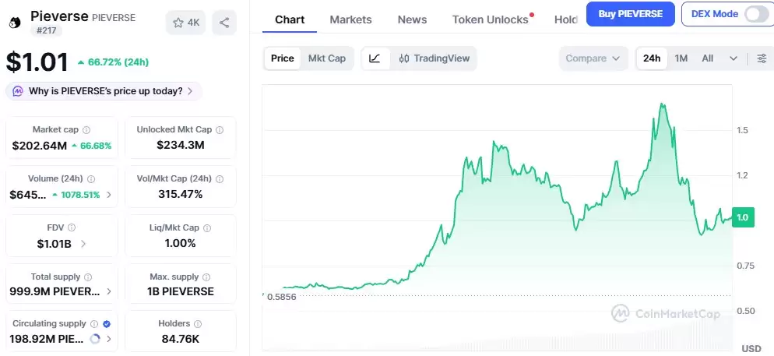This screenshot has height=356, width=774.
Task: Click the Buy PIEVERSE button
Action: coord(630,13)
